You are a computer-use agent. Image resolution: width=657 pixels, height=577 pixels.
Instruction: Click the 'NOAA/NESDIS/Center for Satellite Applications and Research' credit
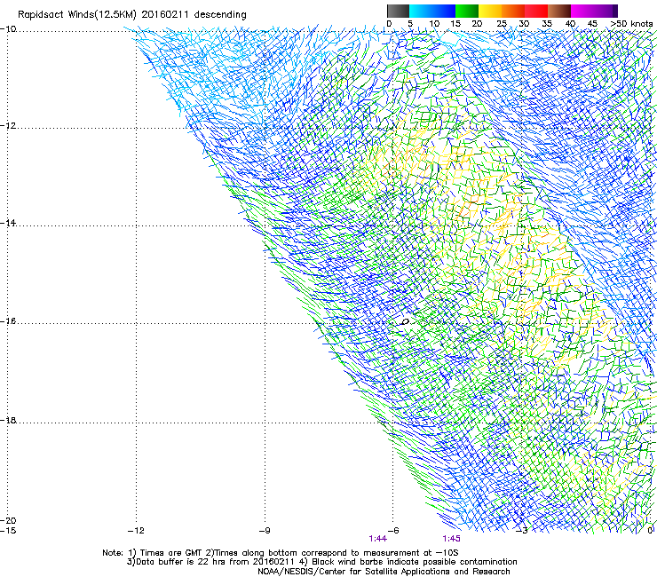[384, 572]
